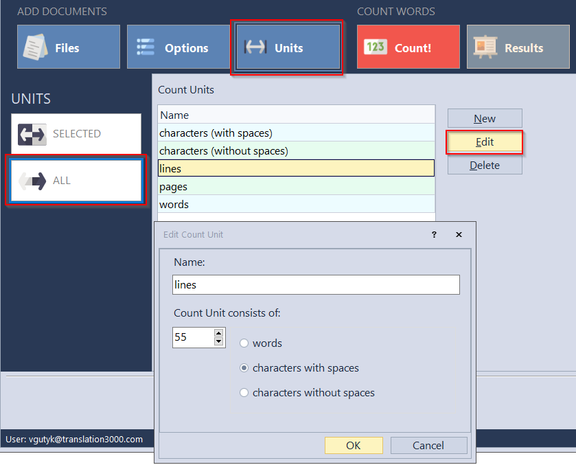Screen dimensions: 576x465
Task: Open the Options list icon
Action: pyautogui.click(x=145, y=47)
